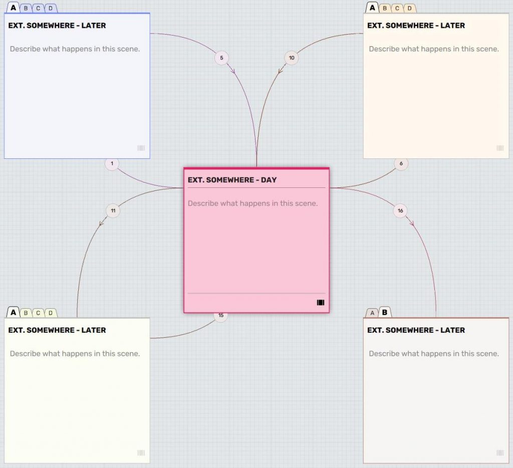513x468 pixels.
Task: Click connection badge number 1
Action: coord(111,163)
